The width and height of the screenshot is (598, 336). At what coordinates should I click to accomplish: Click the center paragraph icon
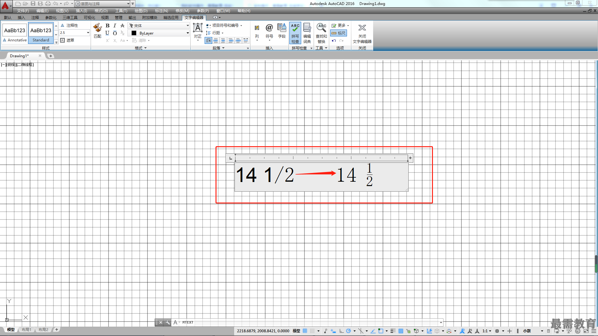point(223,40)
